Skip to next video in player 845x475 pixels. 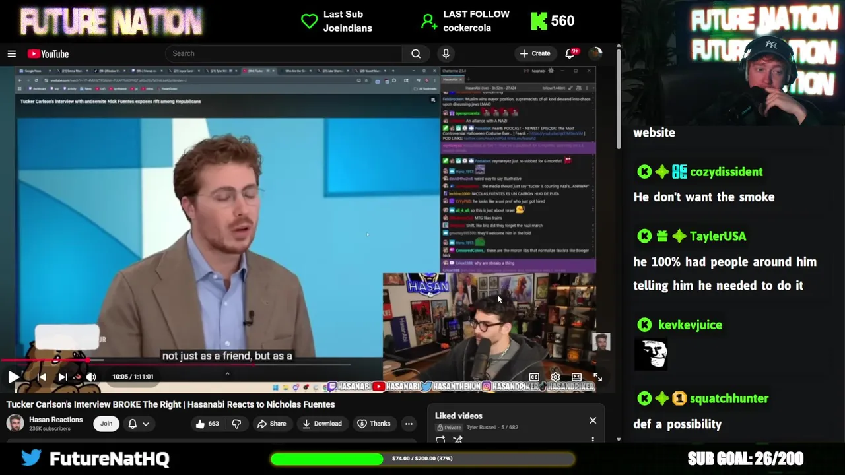point(63,377)
